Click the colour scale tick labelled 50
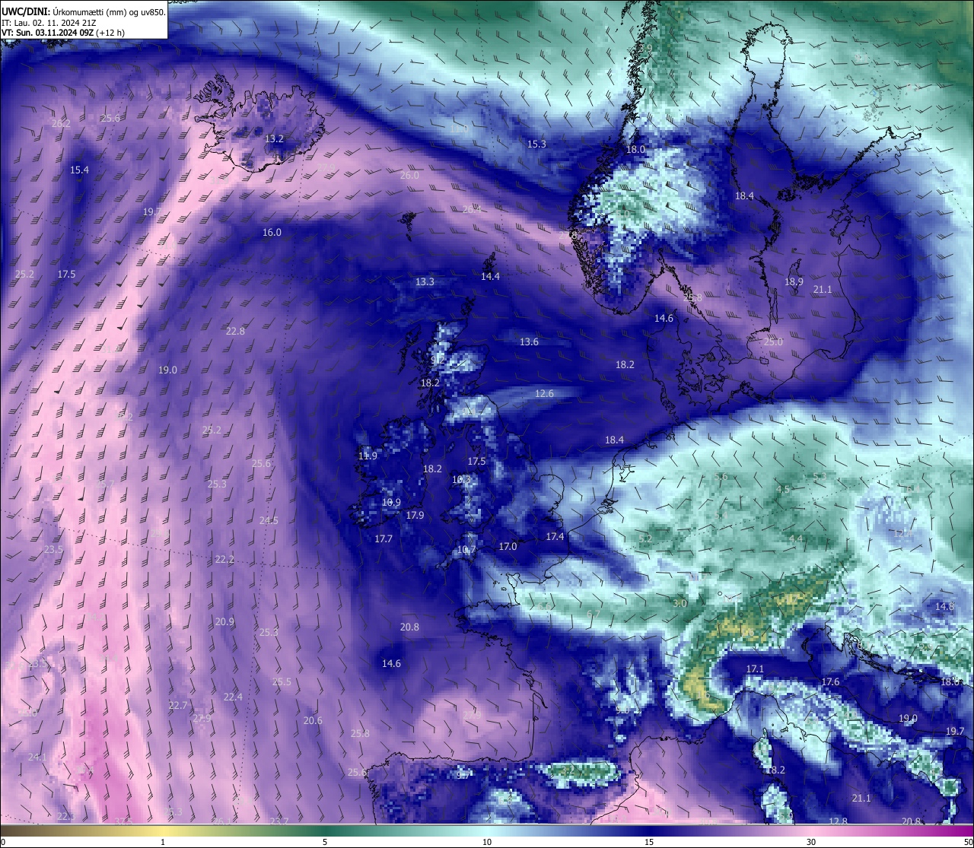Viewport: 974px width, 848px height. 968,842
